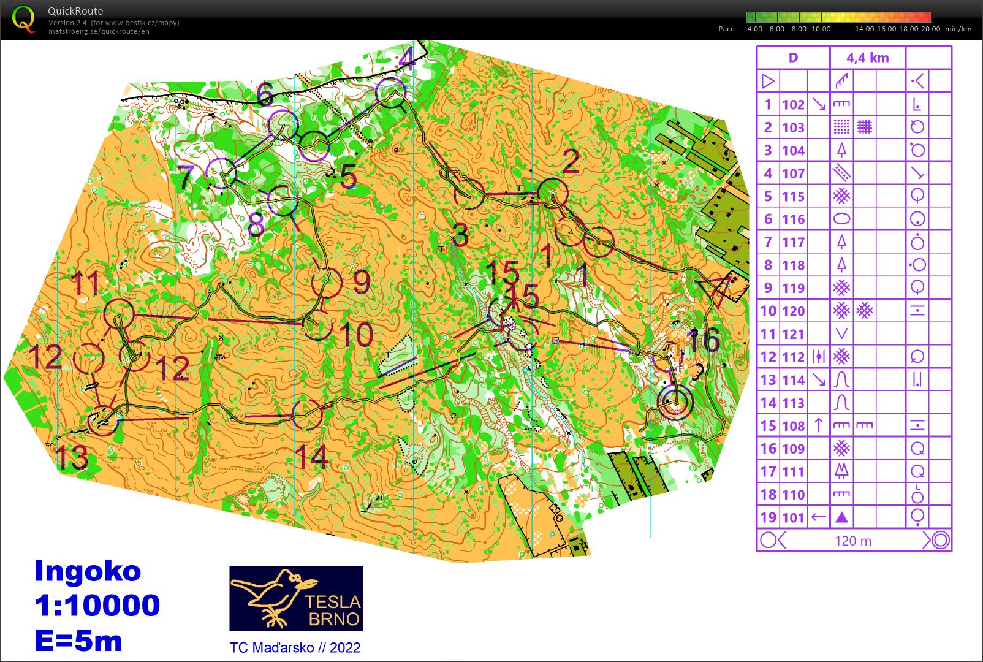Select the filled triangle symbol in row 19
983x662 pixels.
842,517
